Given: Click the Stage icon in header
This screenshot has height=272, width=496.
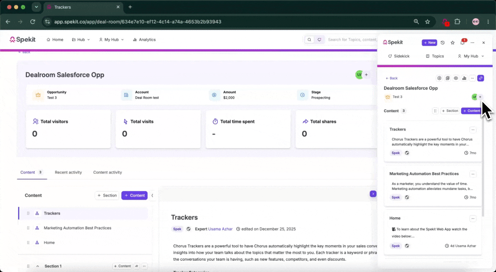Looking at the screenshot, I should [x=302, y=95].
